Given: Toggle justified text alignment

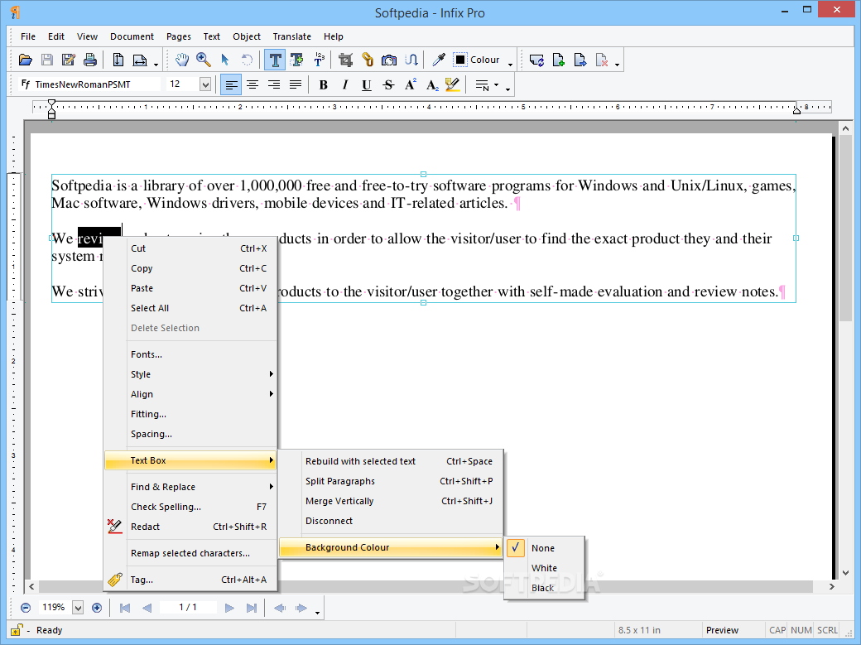Looking at the screenshot, I should (x=296, y=85).
